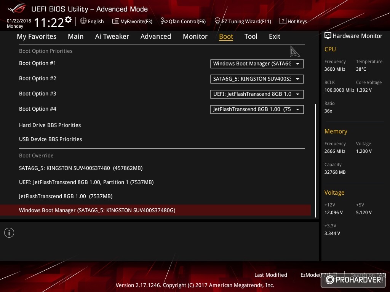Open the Tool tab

pos(251,36)
